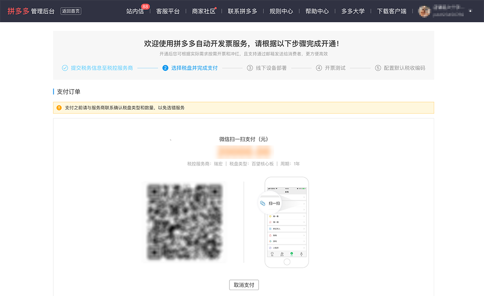Click the 取消支付 button

click(244, 285)
